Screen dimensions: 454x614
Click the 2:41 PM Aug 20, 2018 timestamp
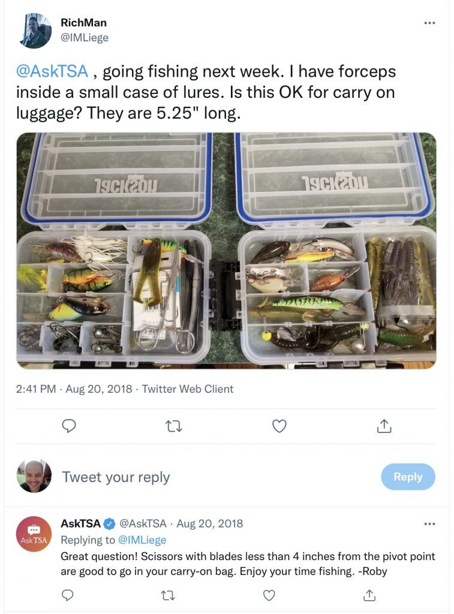[x=74, y=389]
